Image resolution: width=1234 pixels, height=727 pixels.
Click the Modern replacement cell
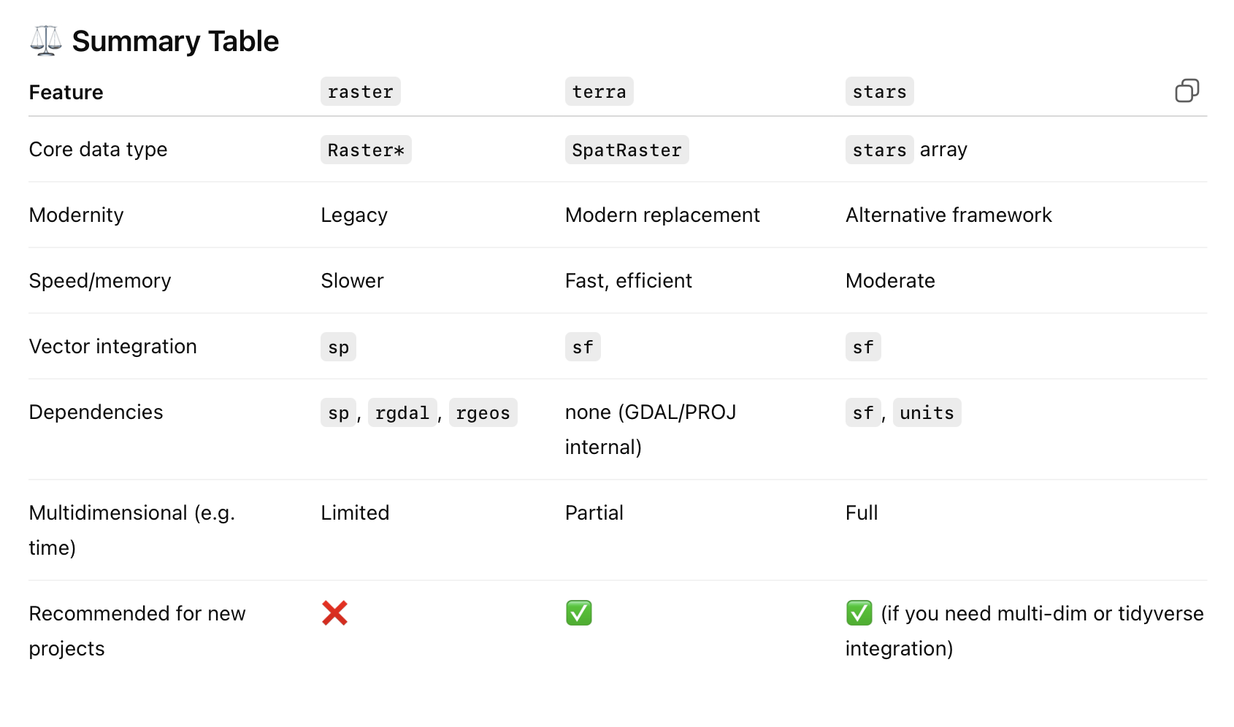click(662, 215)
